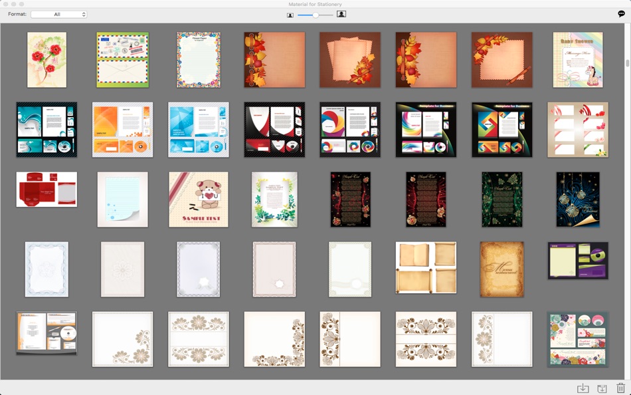Select the purple and green corporate set
The width and height of the screenshot is (631, 395).
coord(578,261)
